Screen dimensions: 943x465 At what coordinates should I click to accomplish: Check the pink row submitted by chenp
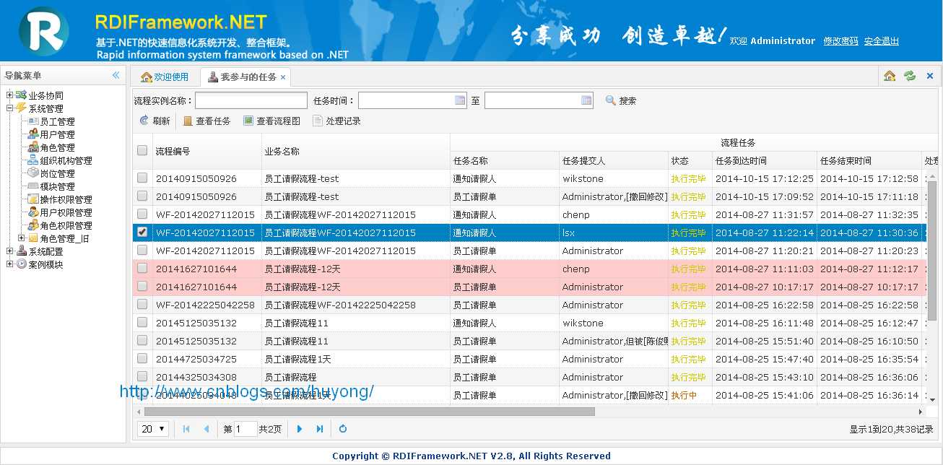[x=142, y=268]
